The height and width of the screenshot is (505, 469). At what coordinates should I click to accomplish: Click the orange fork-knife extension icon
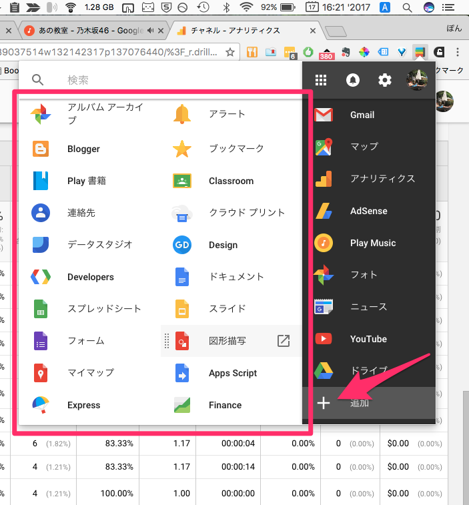[252, 52]
